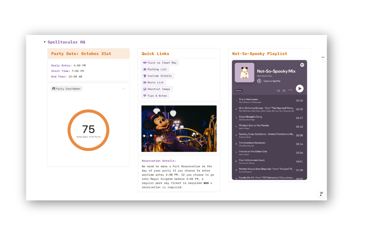This screenshot has width=366, height=237.
Task: Play the Not-So-Spooky Mix
Action: point(300,89)
